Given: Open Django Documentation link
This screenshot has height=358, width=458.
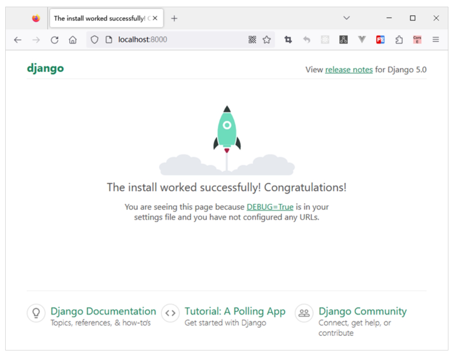Looking at the screenshot, I should [103, 311].
